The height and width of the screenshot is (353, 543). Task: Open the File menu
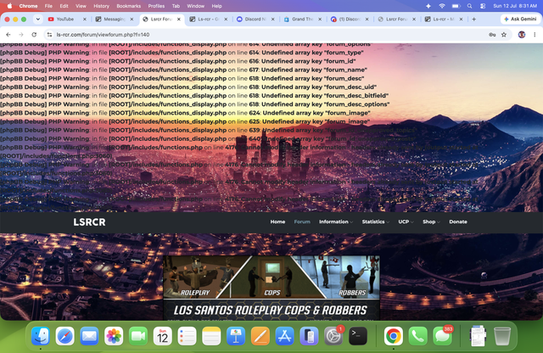[x=48, y=6]
